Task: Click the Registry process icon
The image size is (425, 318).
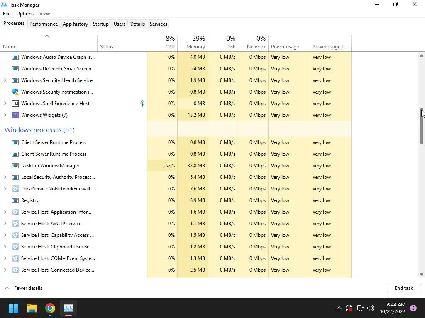Action: pos(15,200)
